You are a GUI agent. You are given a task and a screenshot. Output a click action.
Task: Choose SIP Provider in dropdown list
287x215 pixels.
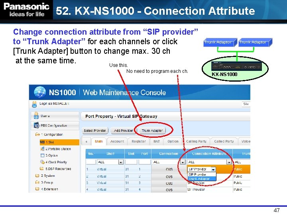click(202, 174)
